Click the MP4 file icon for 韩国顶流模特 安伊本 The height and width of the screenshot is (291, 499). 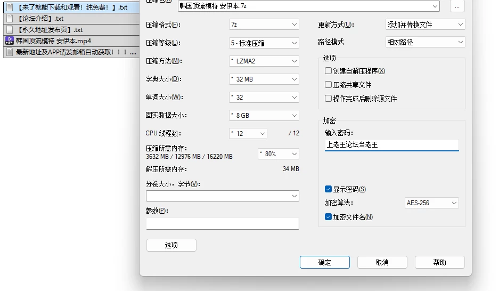click(10, 41)
